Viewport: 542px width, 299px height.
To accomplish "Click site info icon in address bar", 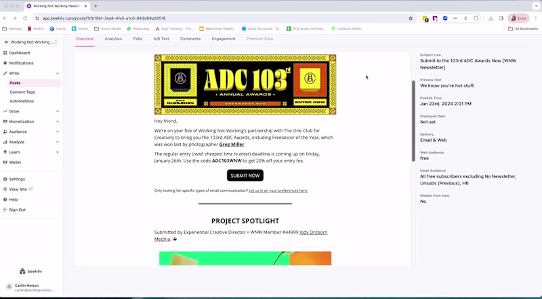I will pos(37,18).
